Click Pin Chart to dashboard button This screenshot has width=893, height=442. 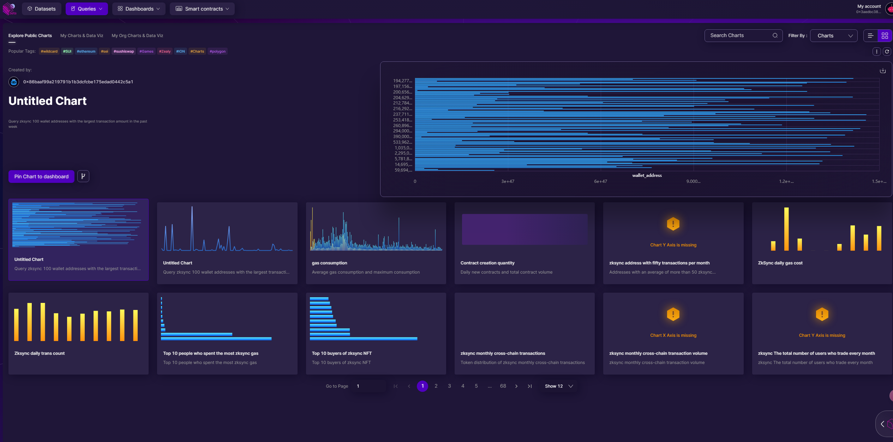coord(41,177)
